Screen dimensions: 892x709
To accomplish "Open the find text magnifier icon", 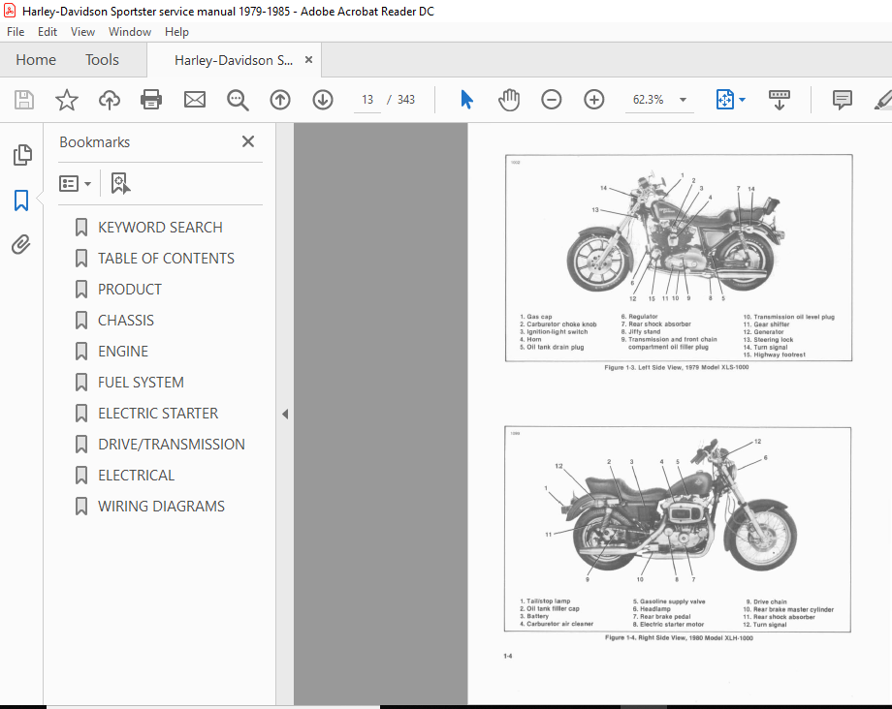I will [x=238, y=100].
